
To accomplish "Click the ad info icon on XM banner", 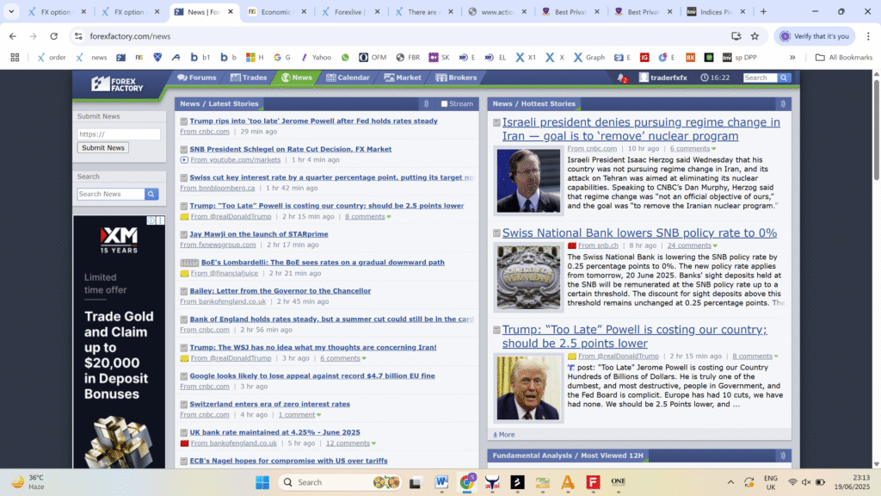I will [151, 220].
